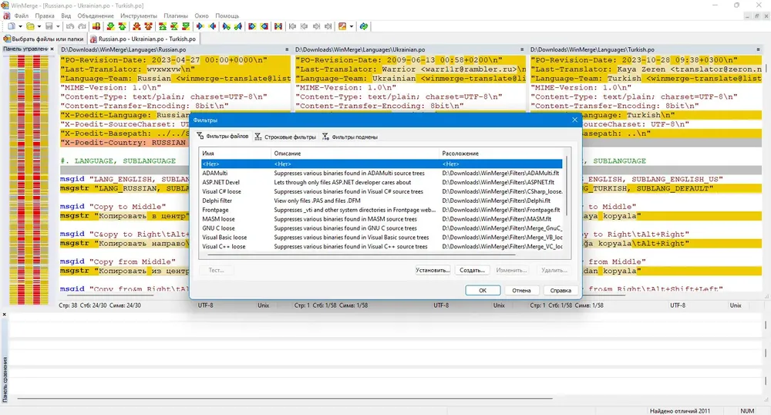This screenshot has height=415, width=771.
Task: Click the Open folder toolbar icon
Action: (30, 26)
